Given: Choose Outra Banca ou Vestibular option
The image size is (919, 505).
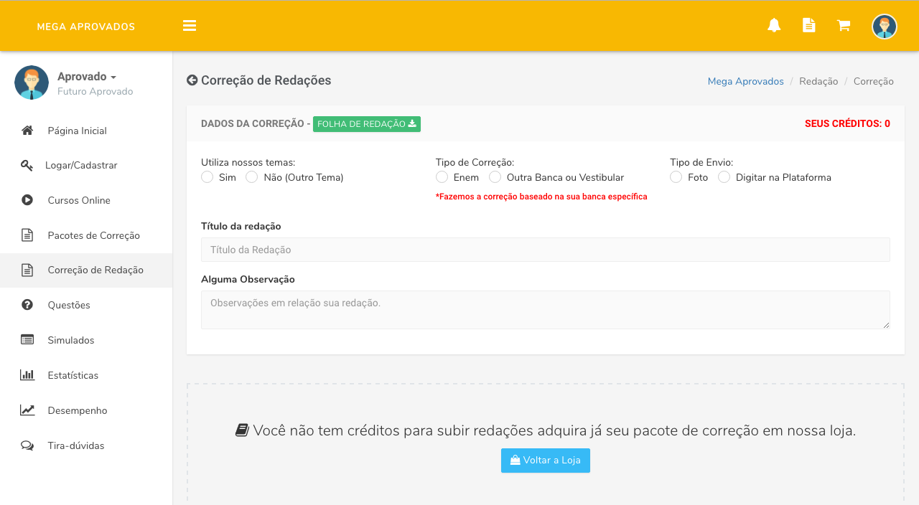Looking at the screenshot, I should click(495, 177).
